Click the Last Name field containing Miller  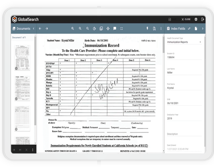[x=184, y=73]
